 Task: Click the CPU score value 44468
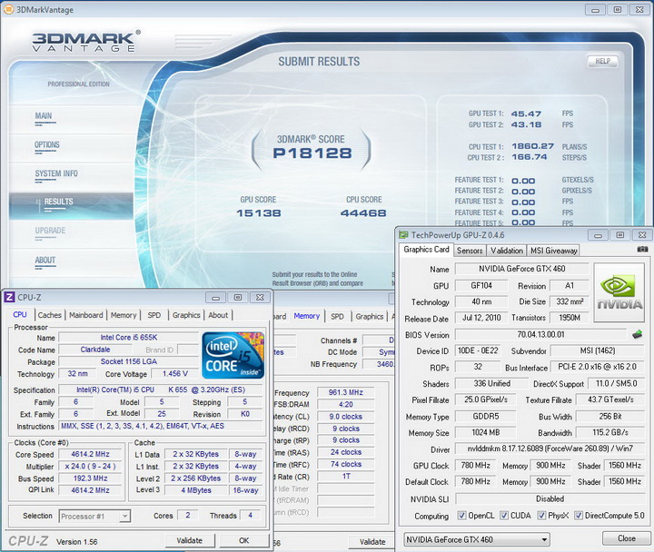pyautogui.click(x=363, y=213)
